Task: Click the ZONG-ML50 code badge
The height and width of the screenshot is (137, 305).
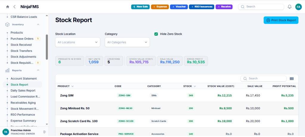Action: (x=125, y=108)
